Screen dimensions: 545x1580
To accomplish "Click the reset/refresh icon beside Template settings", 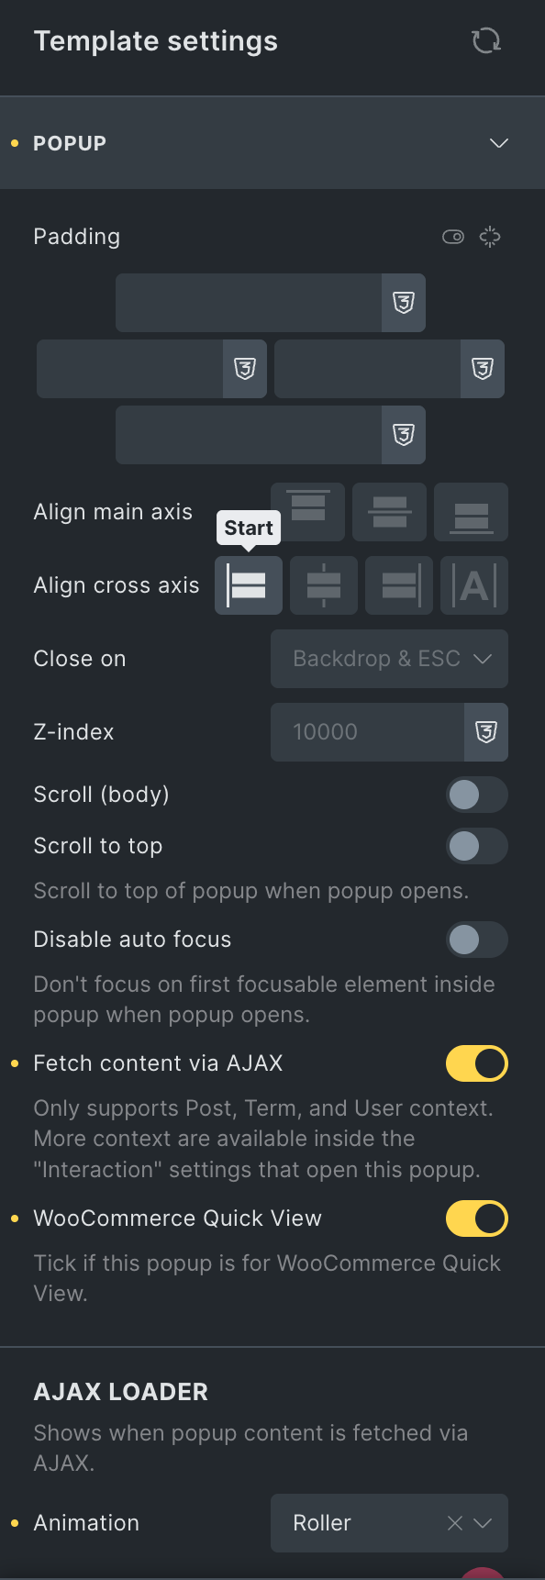I will (486, 40).
